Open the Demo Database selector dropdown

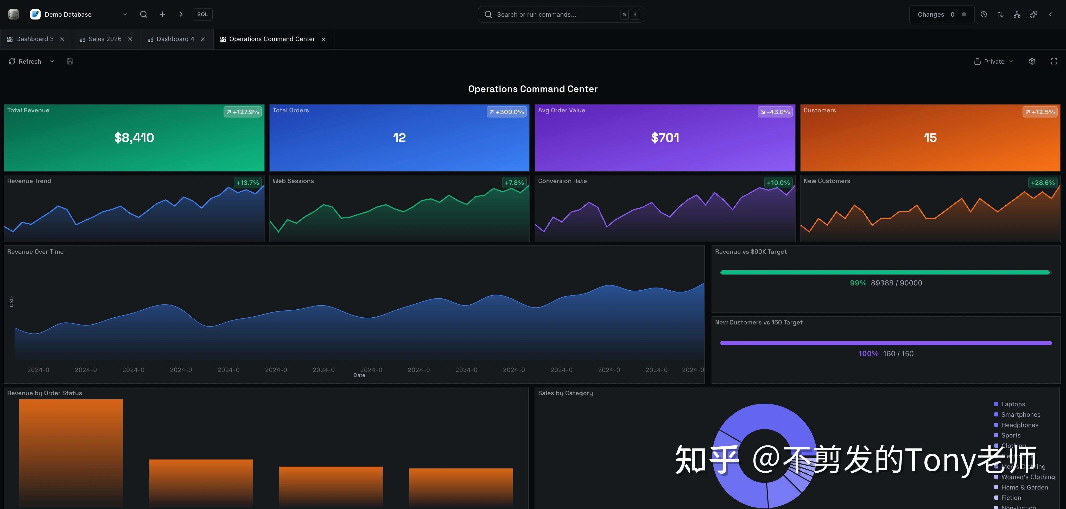[x=79, y=15]
